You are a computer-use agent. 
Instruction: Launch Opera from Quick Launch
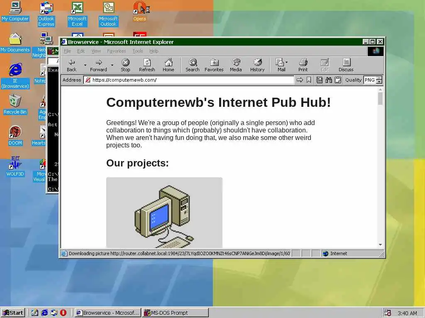point(63,313)
